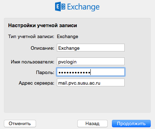
Task: Click into the Имя пользователя field
Action: pyautogui.click(x=91, y=61)
